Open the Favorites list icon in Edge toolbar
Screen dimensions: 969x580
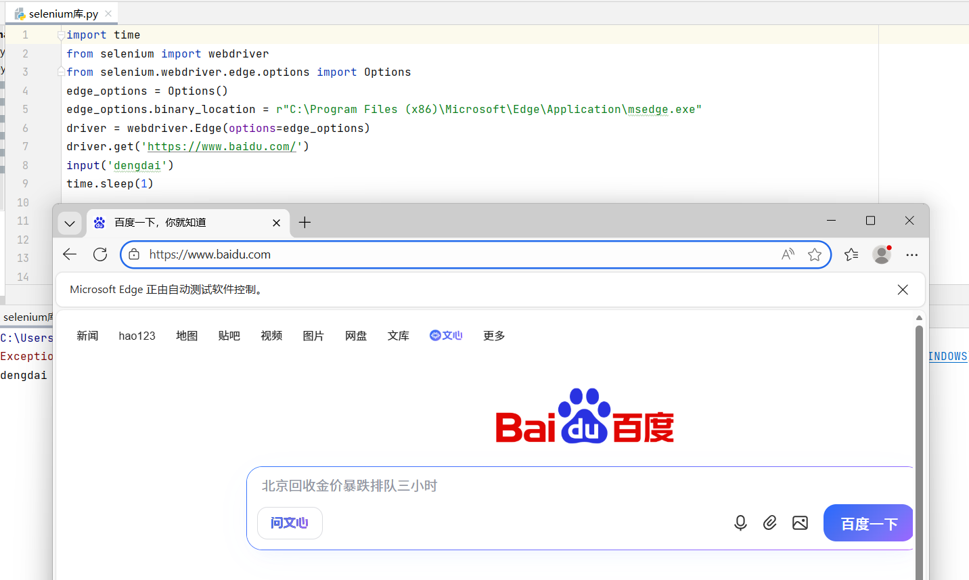click(x=851, y=254)
